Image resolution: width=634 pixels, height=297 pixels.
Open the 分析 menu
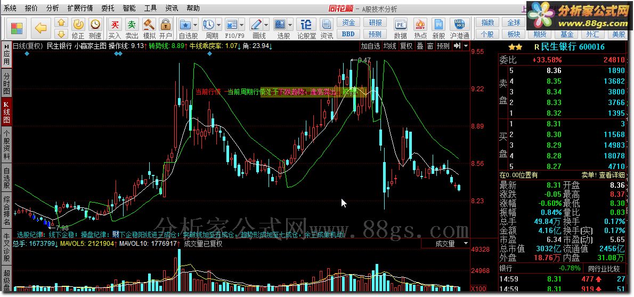tap(53, 8)
